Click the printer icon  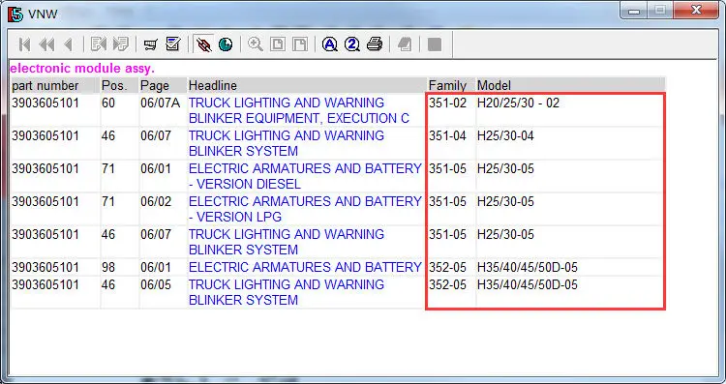[x=375, y=44]
